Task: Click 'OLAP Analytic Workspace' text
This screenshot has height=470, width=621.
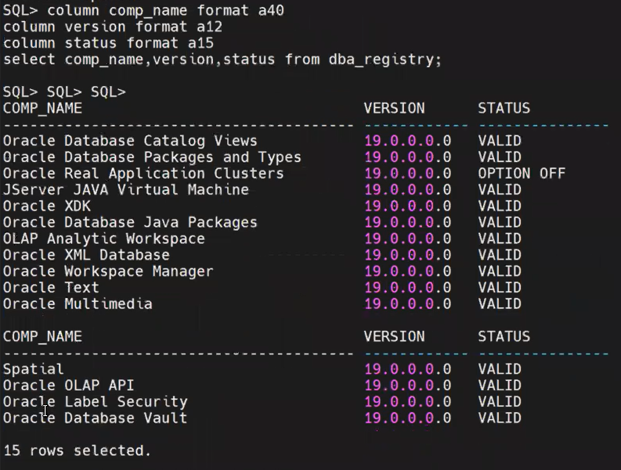Action: 104,239
